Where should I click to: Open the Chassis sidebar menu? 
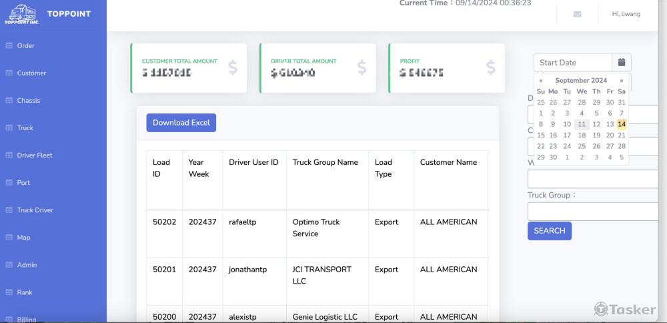29,100
